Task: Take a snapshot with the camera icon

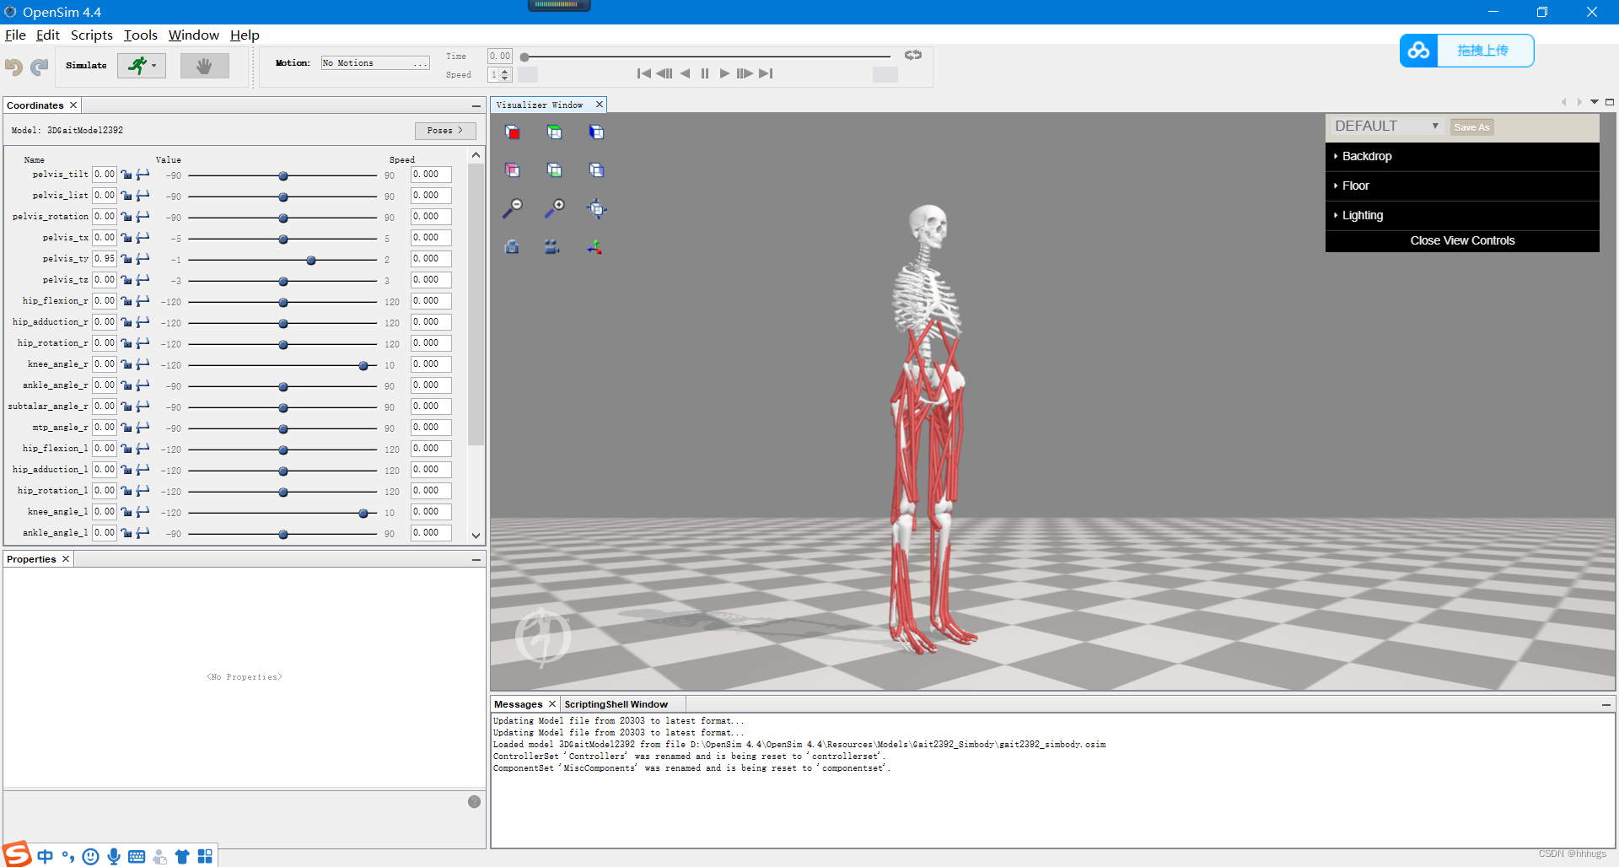Action: [512, 246]
